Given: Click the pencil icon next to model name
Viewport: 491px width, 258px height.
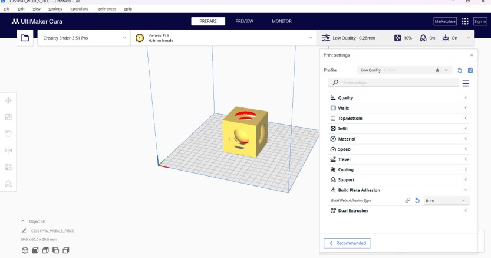Looking at the screenshot, I should pos(24,231).
